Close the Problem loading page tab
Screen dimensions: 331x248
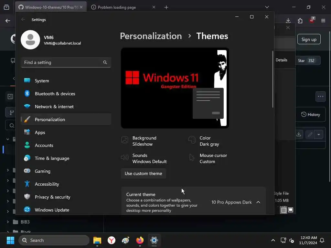[154, 7]
